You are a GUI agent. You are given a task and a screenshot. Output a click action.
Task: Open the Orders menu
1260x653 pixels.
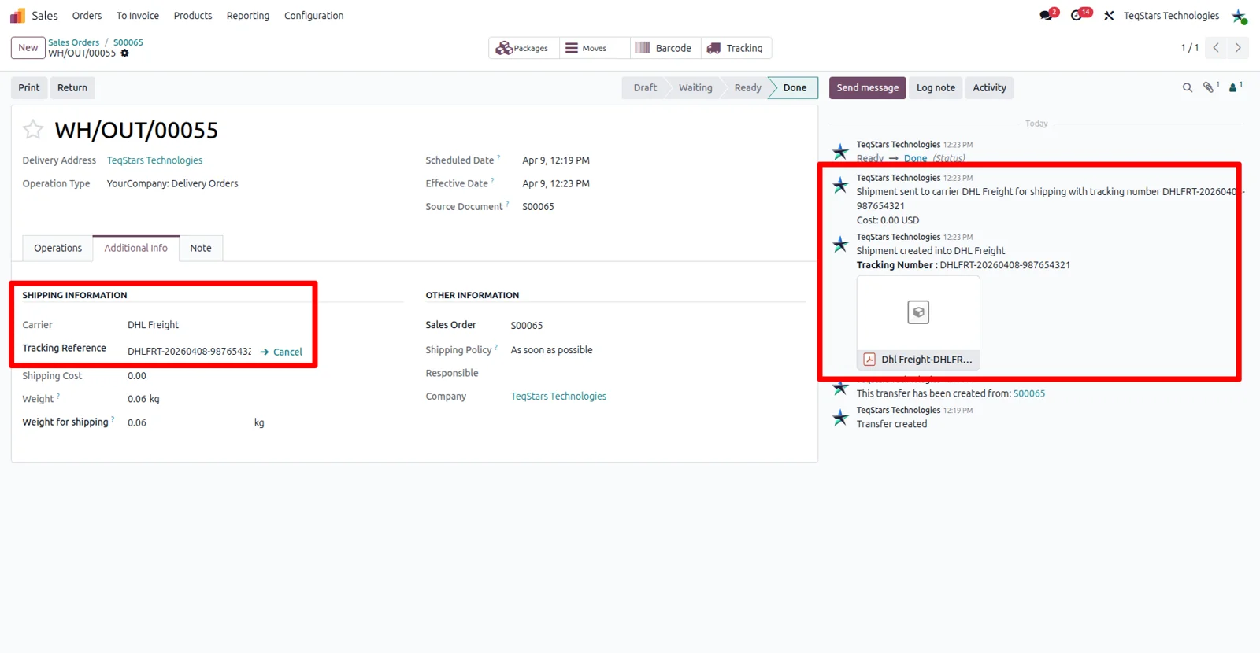87,16
